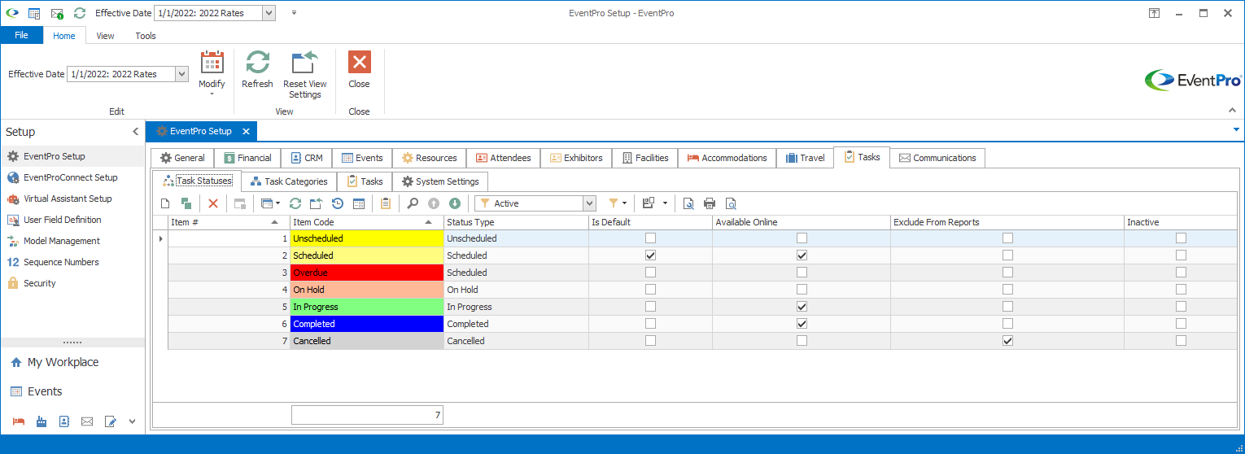Open the File menu
Screen dimensions: 1245x454
(22, 35)
